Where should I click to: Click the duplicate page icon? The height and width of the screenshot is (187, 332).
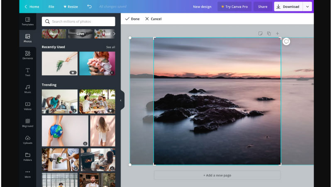pos(269,34)
